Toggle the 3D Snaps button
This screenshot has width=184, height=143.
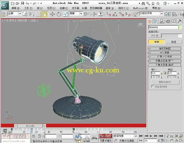coord(109,14)
